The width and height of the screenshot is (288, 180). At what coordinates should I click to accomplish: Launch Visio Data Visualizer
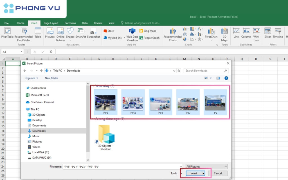[x=132, y=35]
